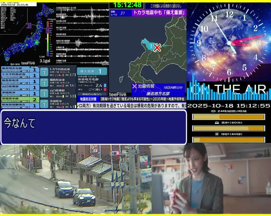Click the scrolling 有効期限 warning ticker
The width and height of the screenshot is (271, 216).
pyautogui.click(x=132, y=105)
